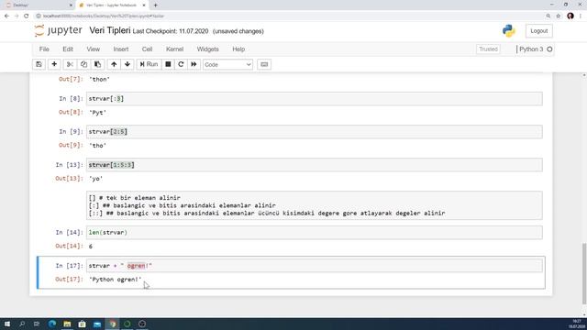
Task: Open command palette keyboard icon
Action: (x=264, y=64)
